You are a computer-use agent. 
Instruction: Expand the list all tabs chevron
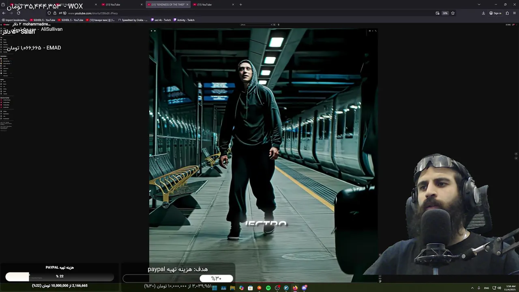[479, 4]
